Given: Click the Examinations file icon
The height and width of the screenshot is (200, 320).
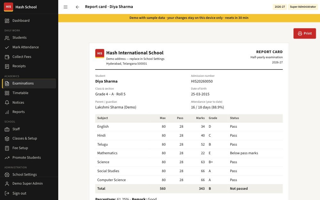Looking at the screenshot, I should point(7,84).
